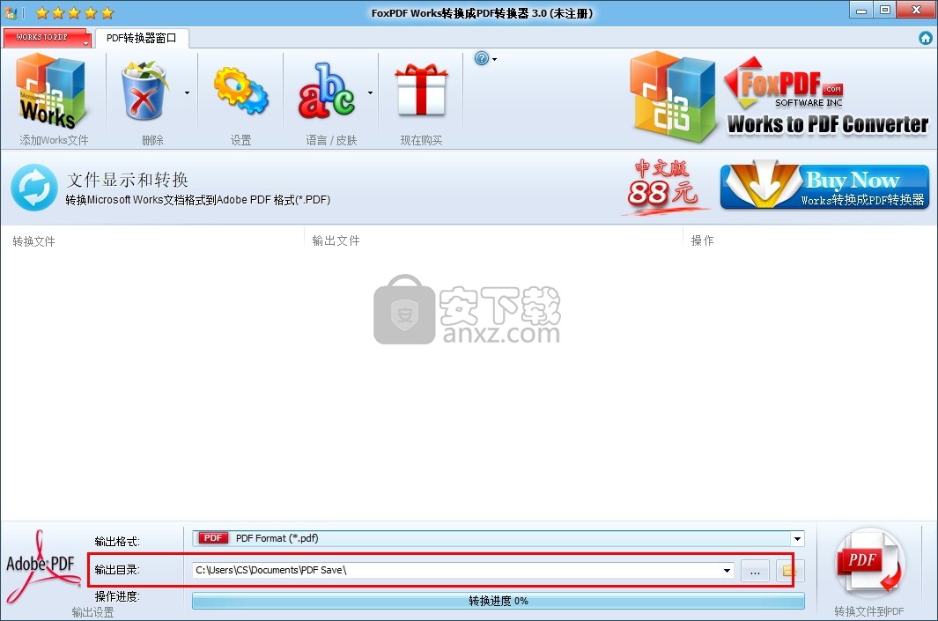Expand the output directory path dropdown
The image size is (938, 621).
pyautogui.click(x=727, y=570)
